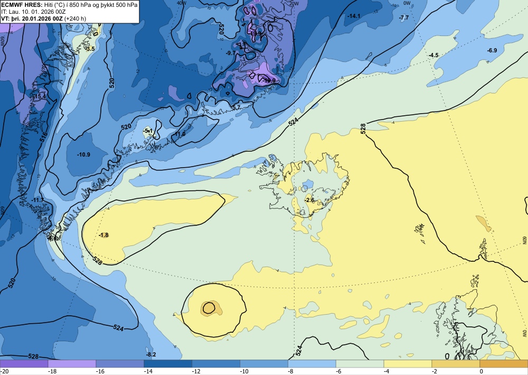The image size is (528, 375).
Task: Click the purple -20 to -18 legend swatch
Action: click(x=24, y=363)
